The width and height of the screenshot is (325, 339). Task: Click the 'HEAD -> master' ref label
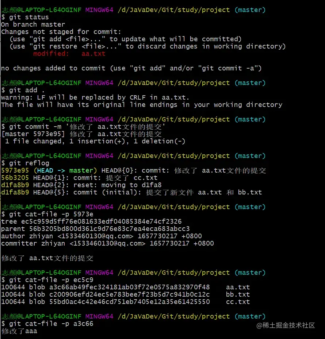65,170
